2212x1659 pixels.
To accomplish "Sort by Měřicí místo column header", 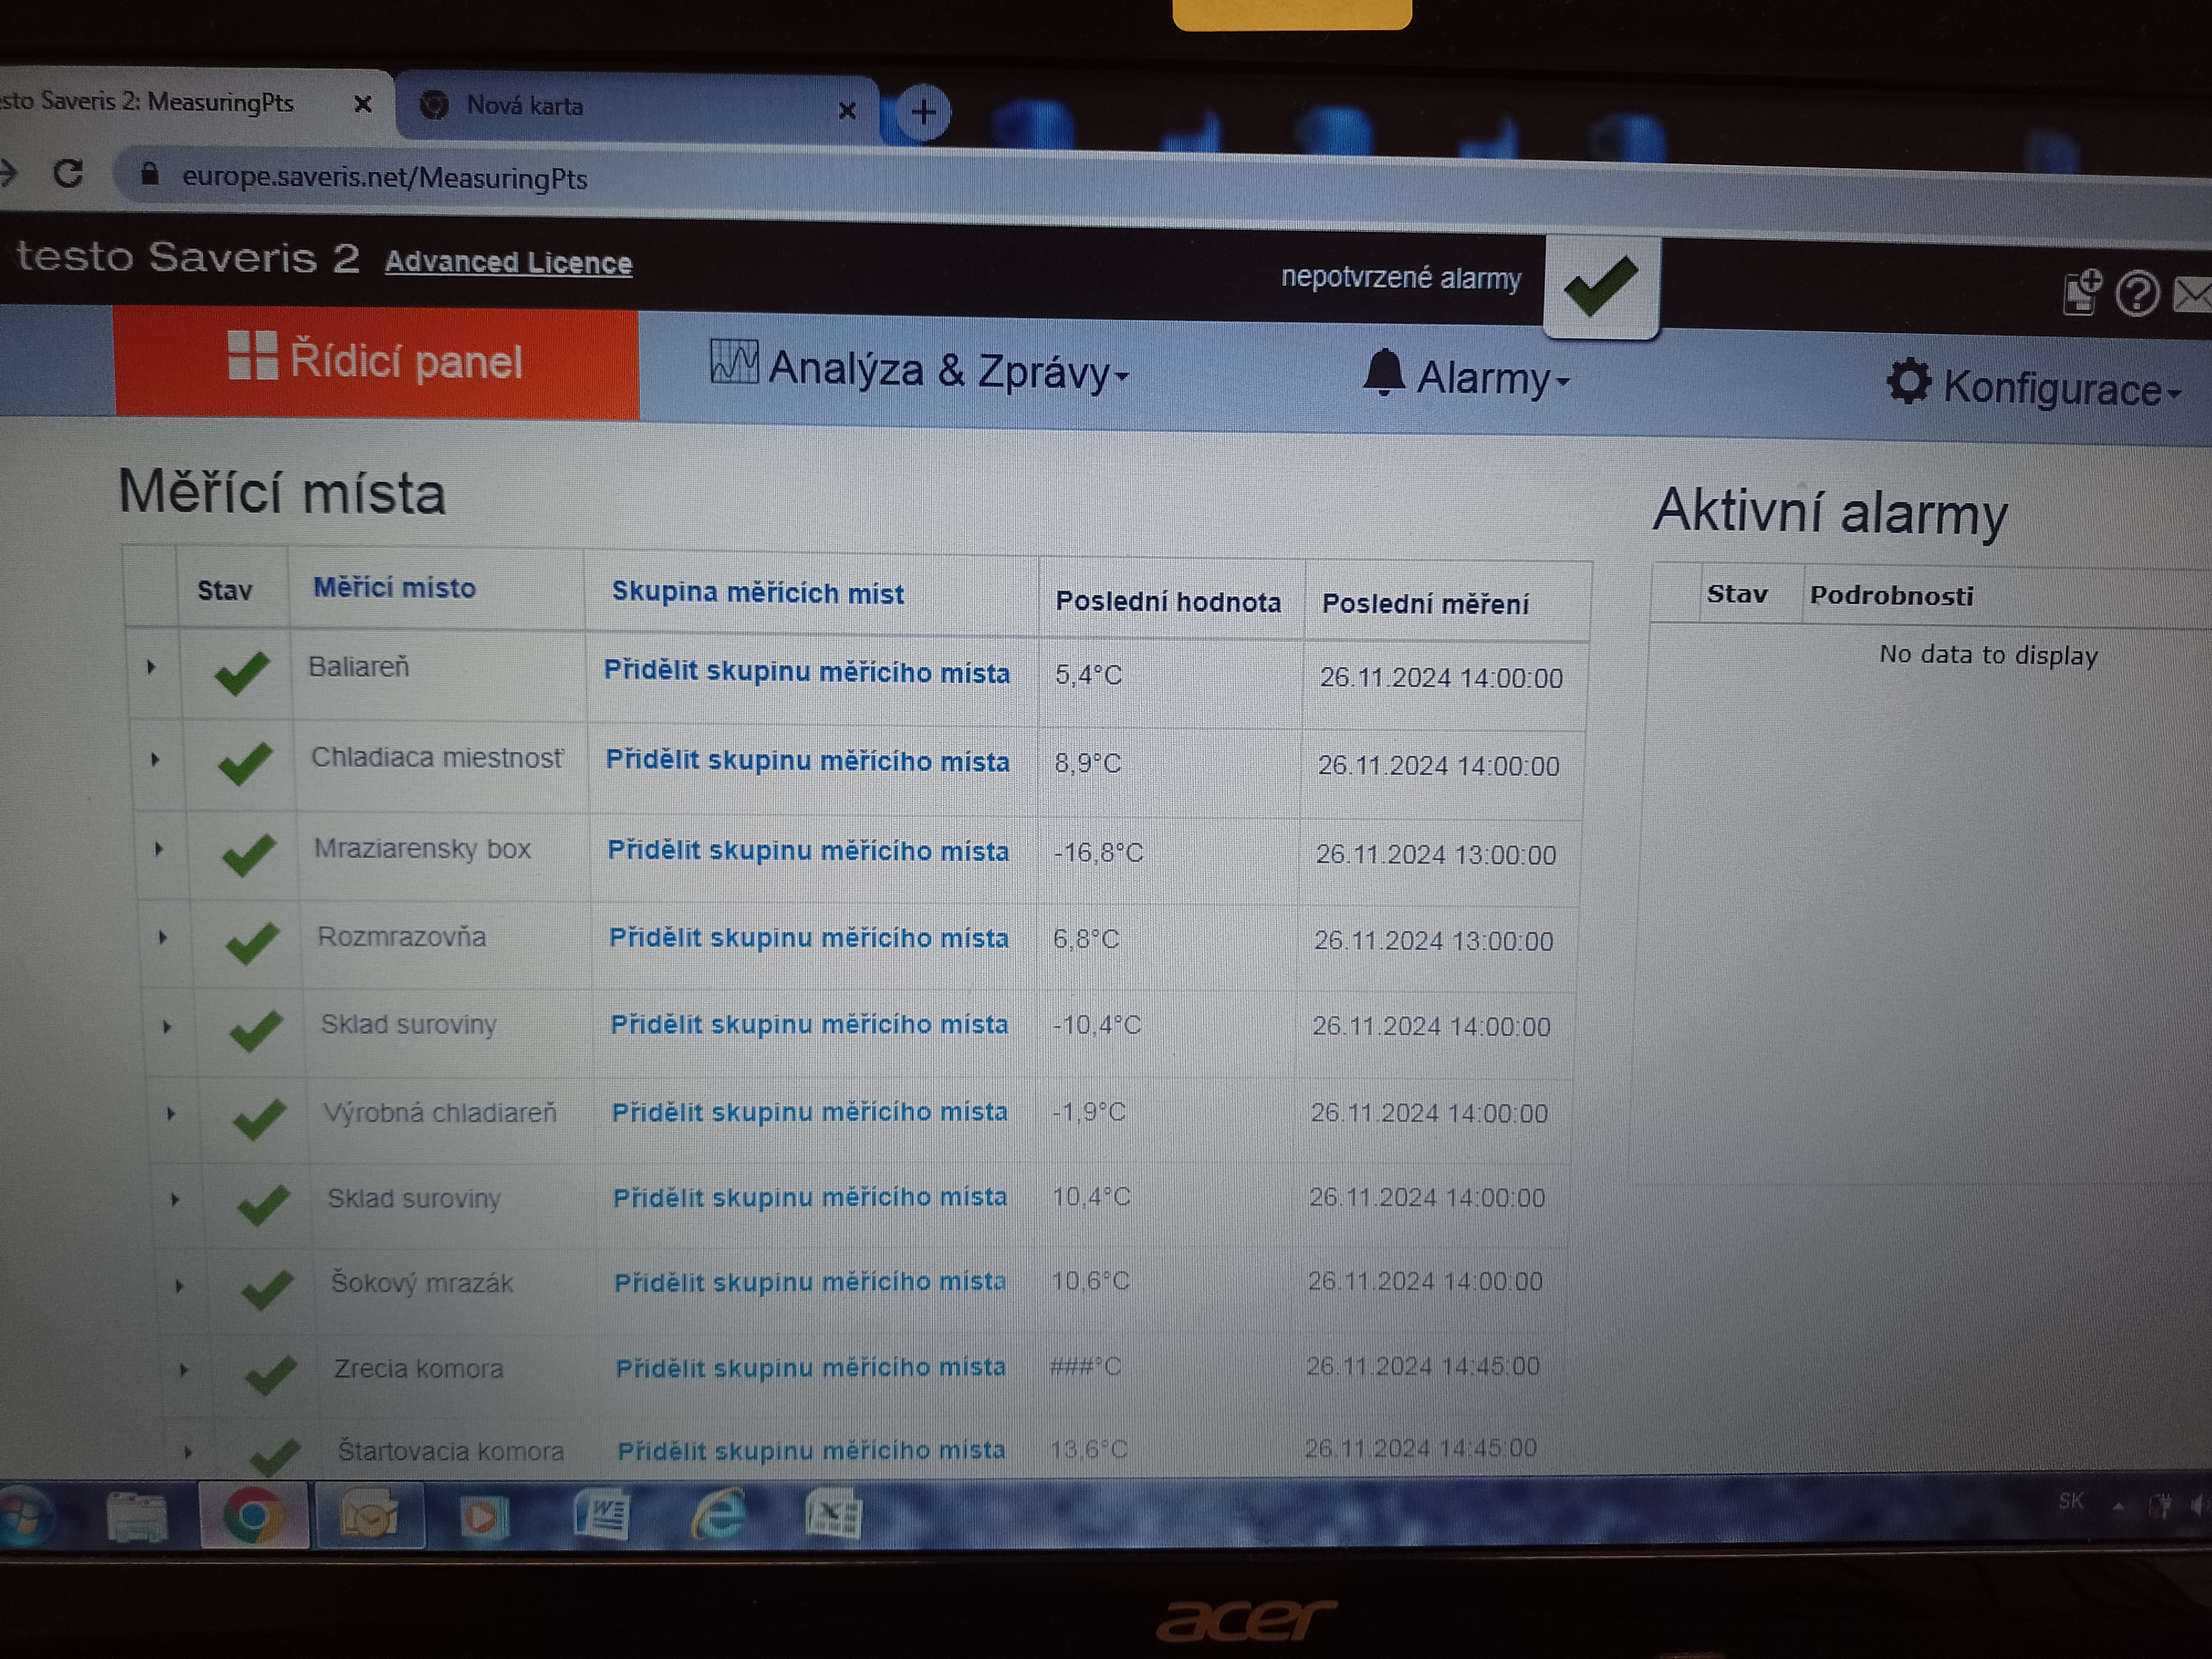I will (394, 587).
